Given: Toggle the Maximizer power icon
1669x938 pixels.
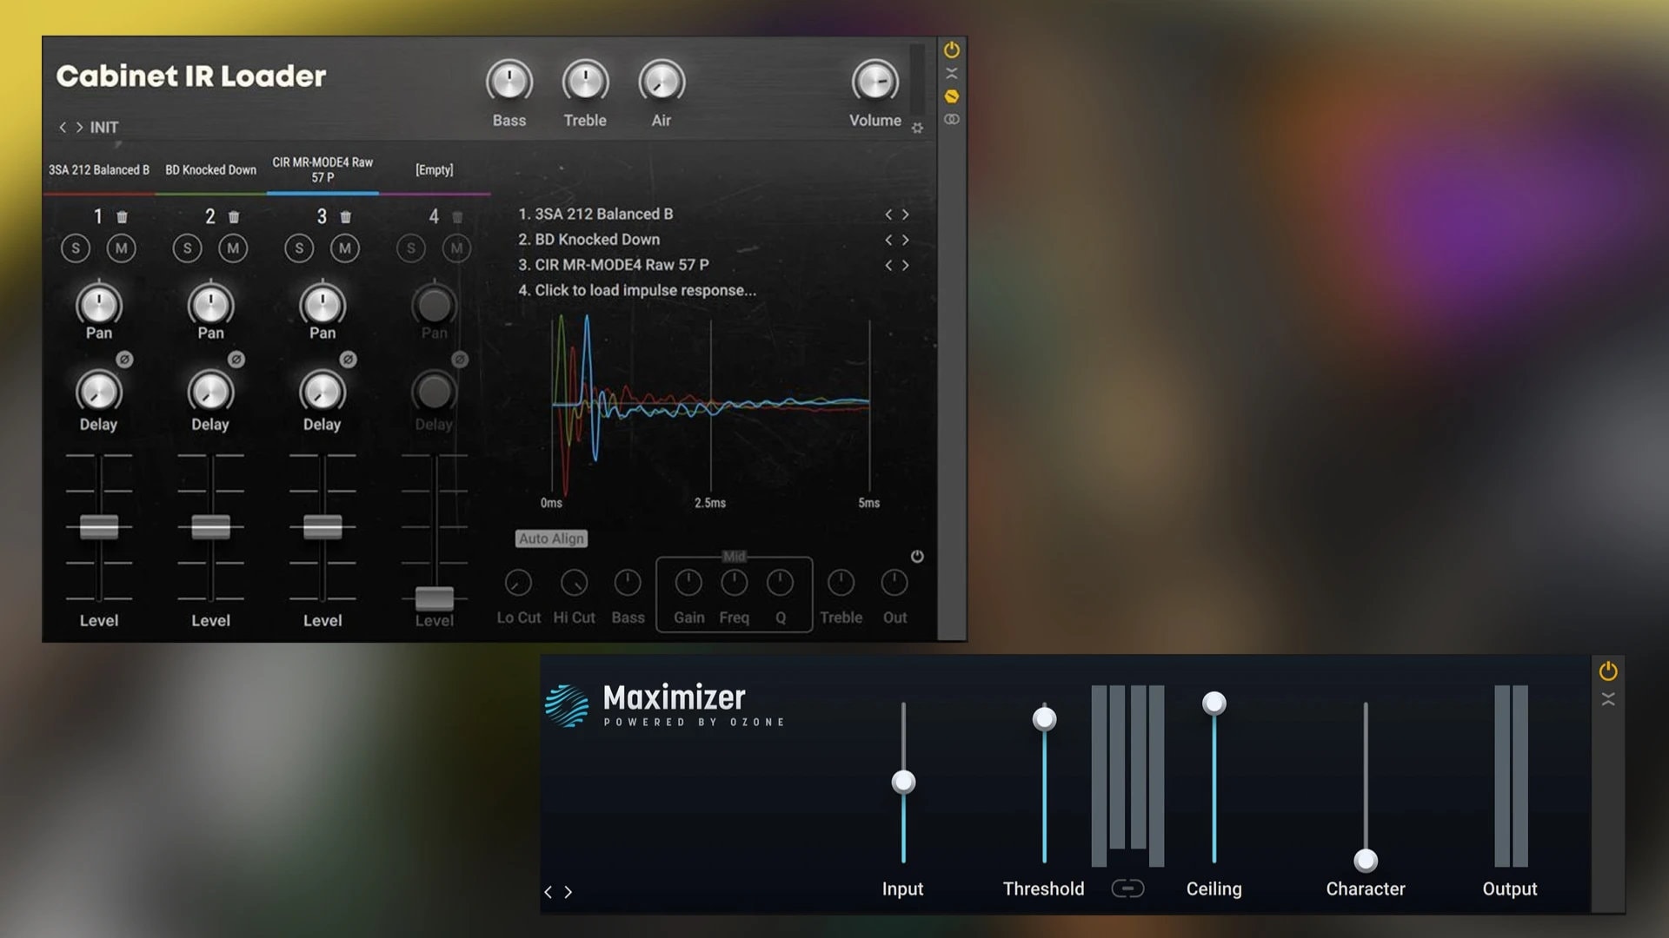Looking at the screenshot, I should [1608, 670].
